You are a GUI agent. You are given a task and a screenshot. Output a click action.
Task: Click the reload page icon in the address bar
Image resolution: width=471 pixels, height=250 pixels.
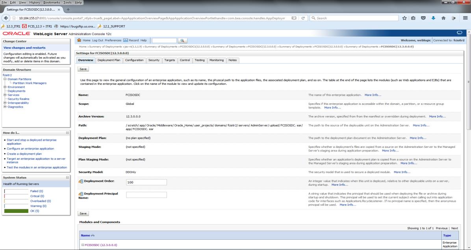[x=303, y=18]
